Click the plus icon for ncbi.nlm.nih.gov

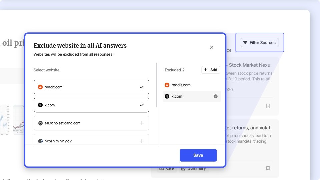[142, 141]
